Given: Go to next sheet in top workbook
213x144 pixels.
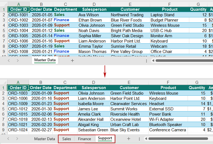Looking at the screenshot, I should pyautogui.click(x=18, y=61).
